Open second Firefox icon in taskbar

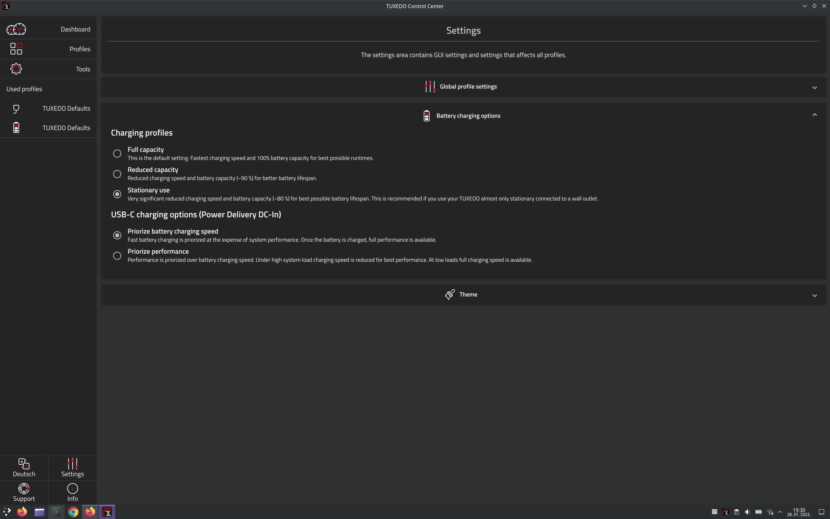[x=90, y=512]
